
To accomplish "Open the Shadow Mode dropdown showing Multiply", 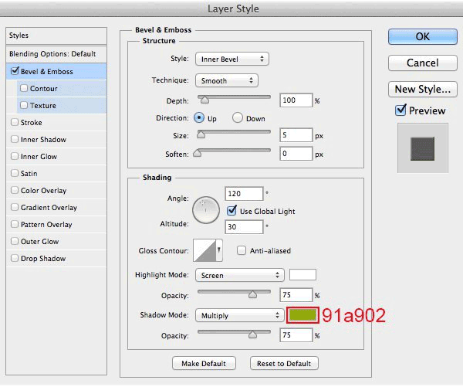I will (x=240, y=315).
